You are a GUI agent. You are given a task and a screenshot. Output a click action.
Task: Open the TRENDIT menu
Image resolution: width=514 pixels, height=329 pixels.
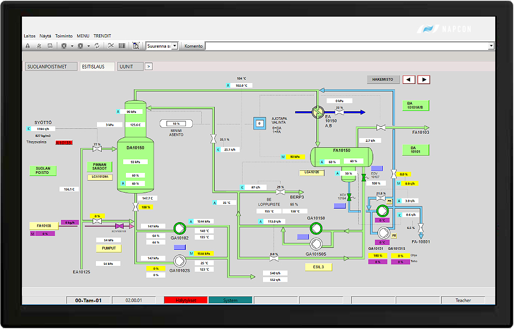coord(102,36)
